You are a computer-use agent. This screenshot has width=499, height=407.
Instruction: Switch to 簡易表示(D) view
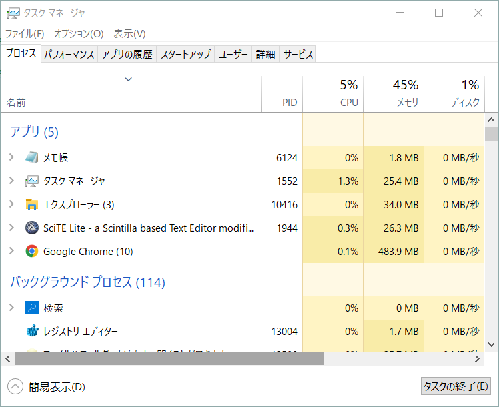47,387
